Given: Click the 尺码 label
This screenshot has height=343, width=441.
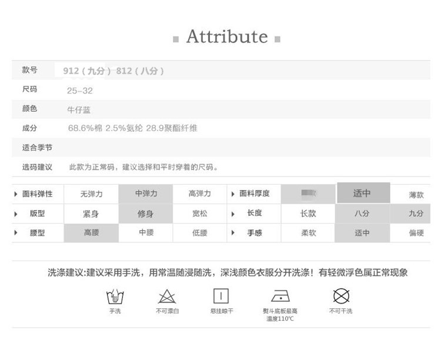Looking at the screenshot, I should [x=29, y=89].
